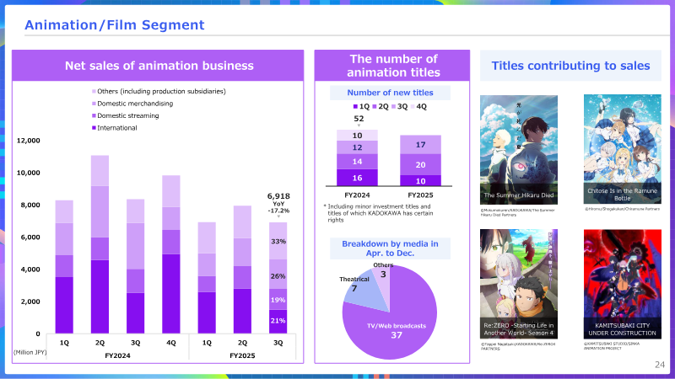
Task: Click the Animation/Film Segment slide title
Action: [x=114, y=25]
